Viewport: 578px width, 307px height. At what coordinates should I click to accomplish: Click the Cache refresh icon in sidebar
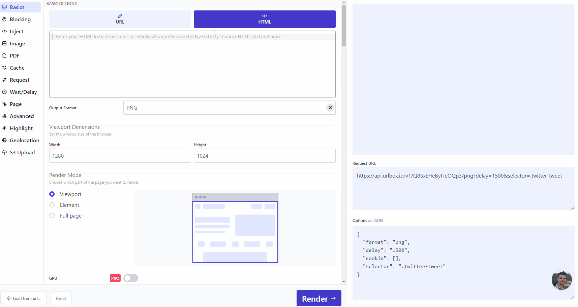[4, 68]
